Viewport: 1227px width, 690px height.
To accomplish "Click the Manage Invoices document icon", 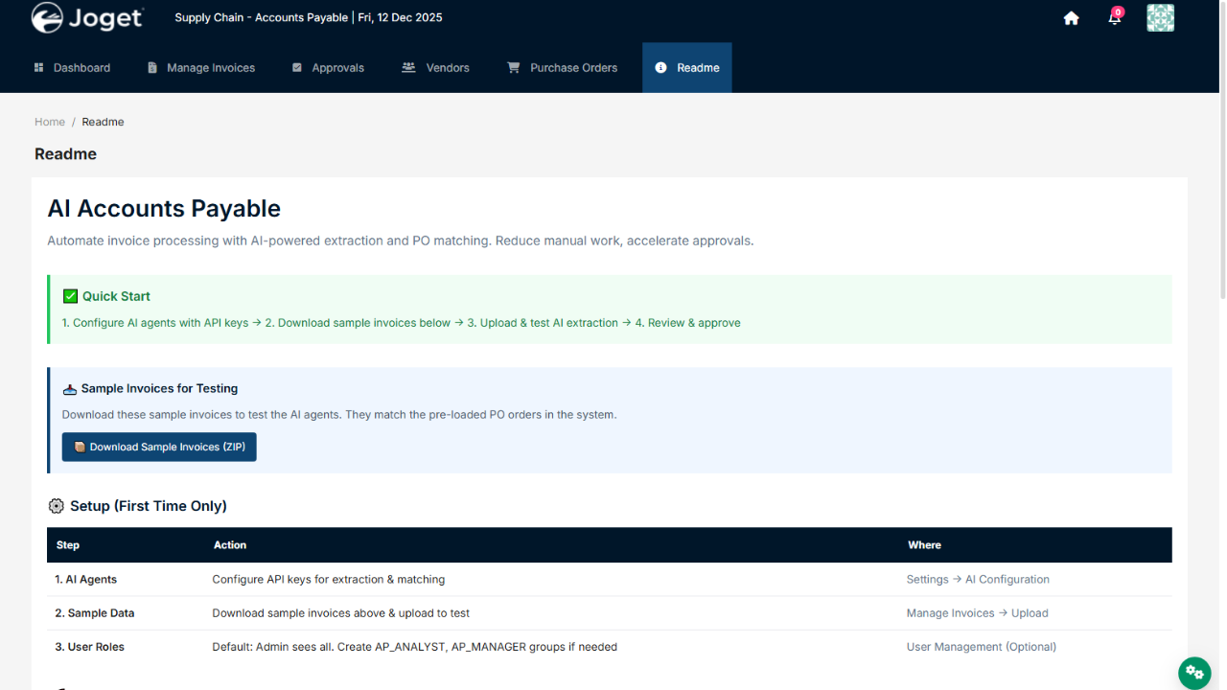I will [x=152, y=68].
